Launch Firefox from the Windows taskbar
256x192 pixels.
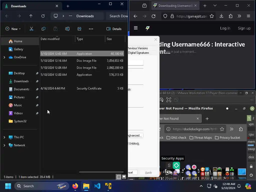tap(75, 186)
